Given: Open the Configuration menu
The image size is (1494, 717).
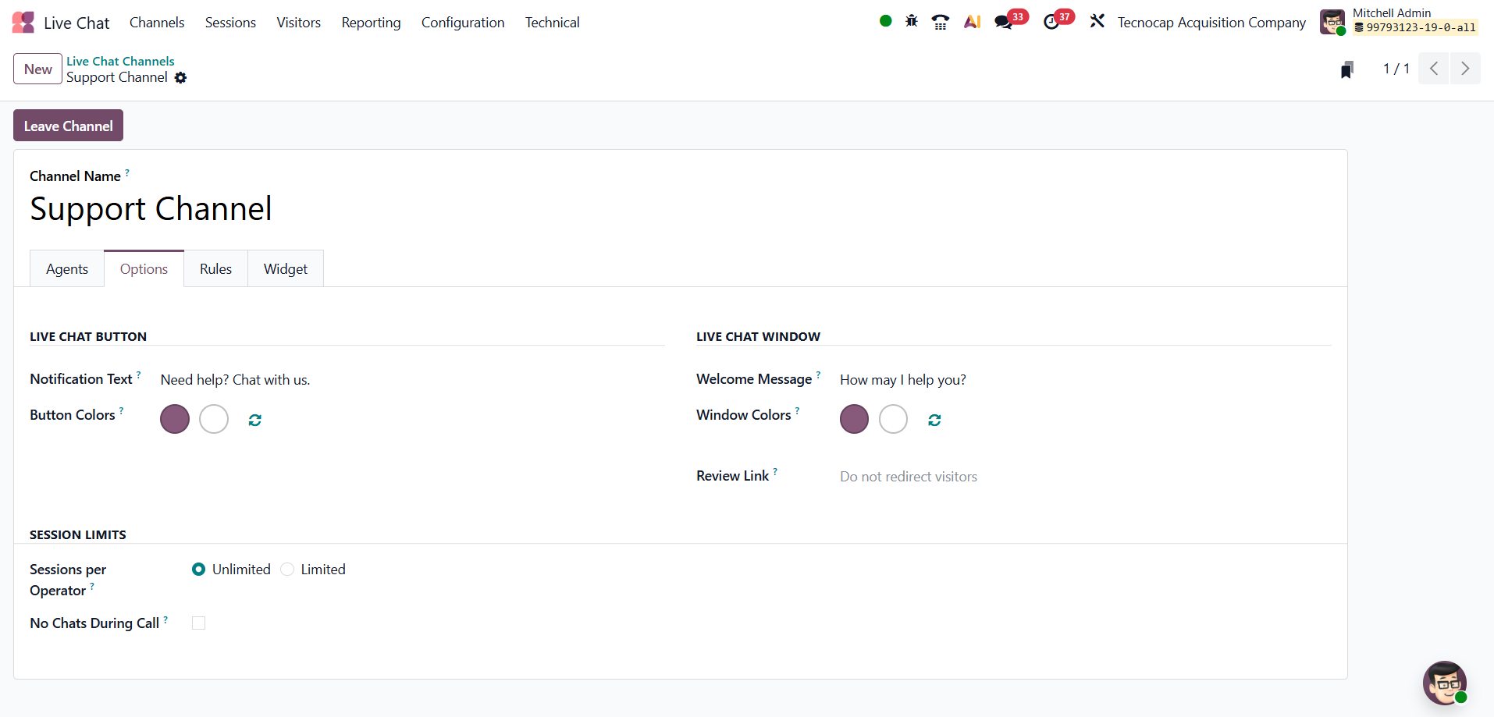Looking at the screenshot, I should pyautogui.click(x=463, y=23).
